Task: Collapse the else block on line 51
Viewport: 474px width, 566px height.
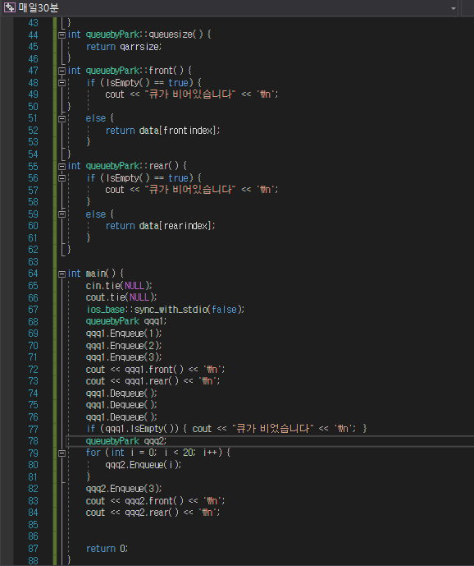Action: pos(62,118)
